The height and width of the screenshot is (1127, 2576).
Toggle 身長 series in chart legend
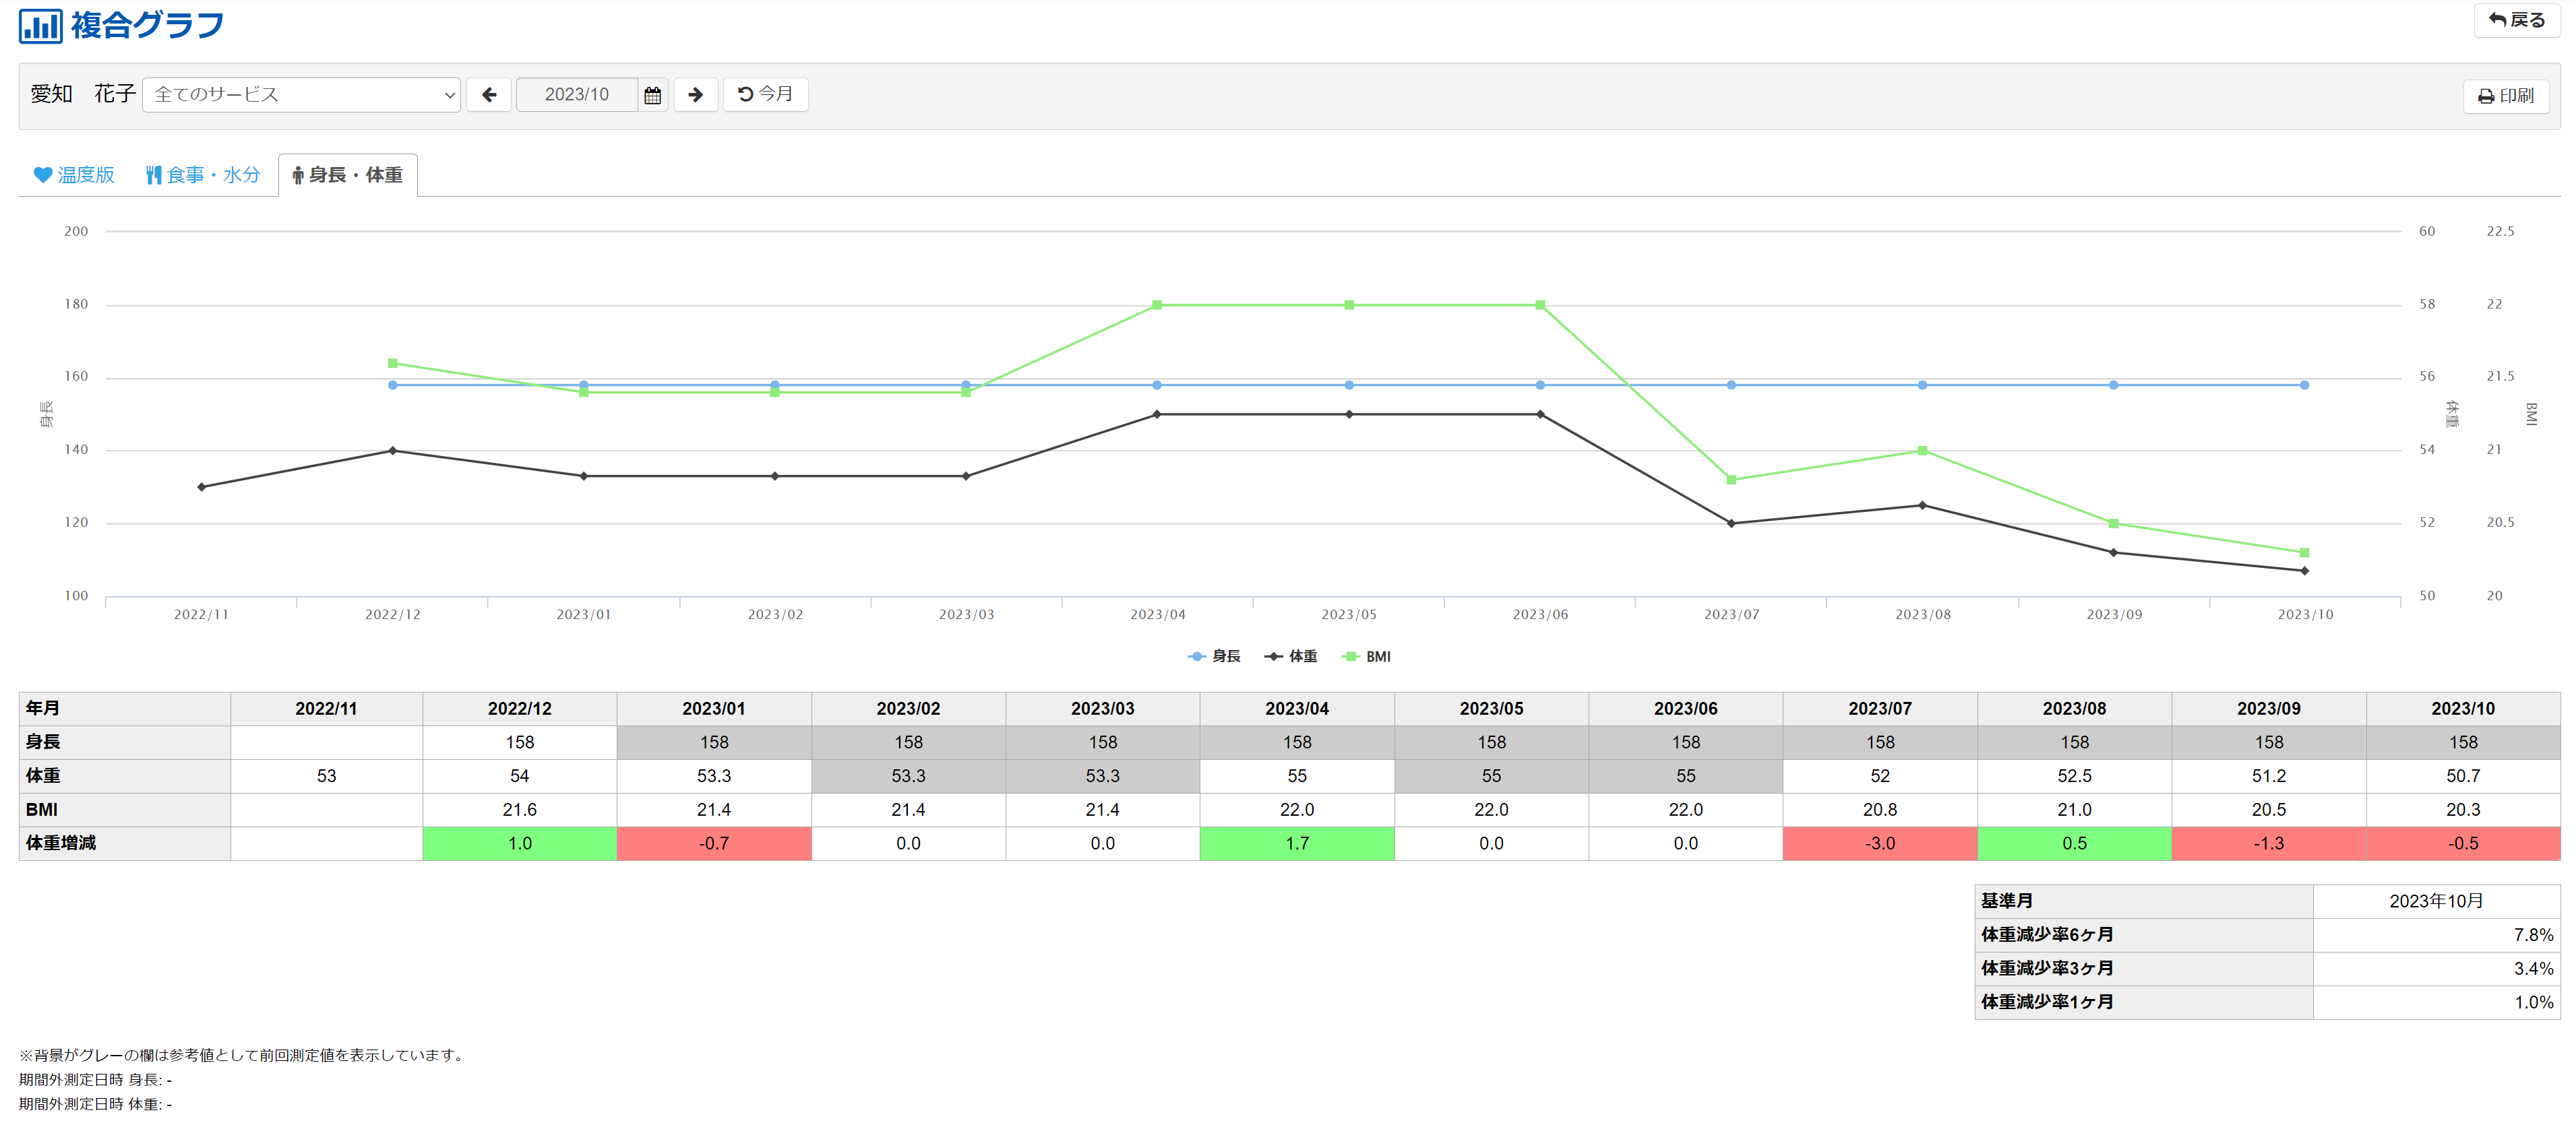coord(1214,656)
